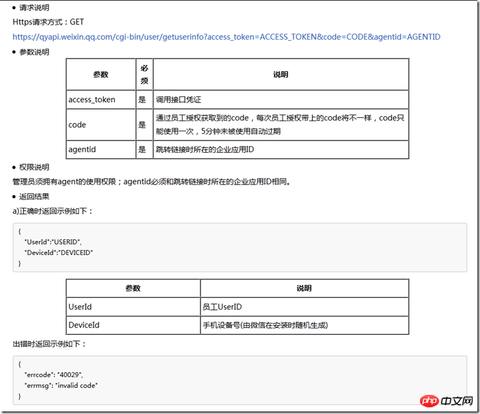This screenshot has height=414, width=480.
Task: Click the '手机设备号(由微信在安装时随机生成)' cell
Action: pyautogui.click(x=305, y=325)
